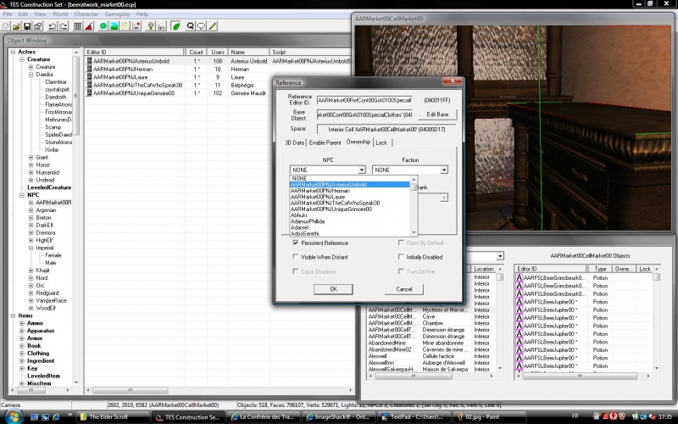The height and width of the screenshot is (424, 678).
Task: Expand the Ammo items node
Action: pyautogui.click(x=22, y=323)
